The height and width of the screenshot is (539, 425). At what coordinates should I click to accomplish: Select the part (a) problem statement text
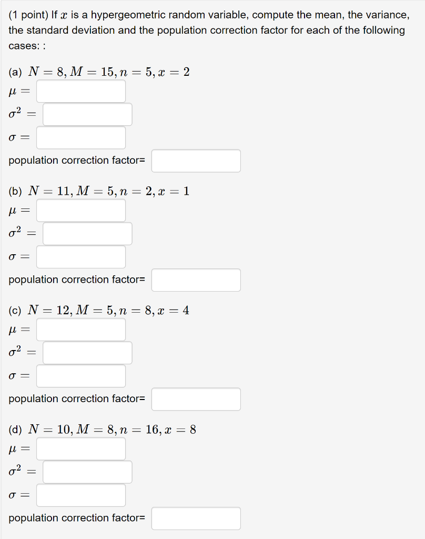point(100,72)
